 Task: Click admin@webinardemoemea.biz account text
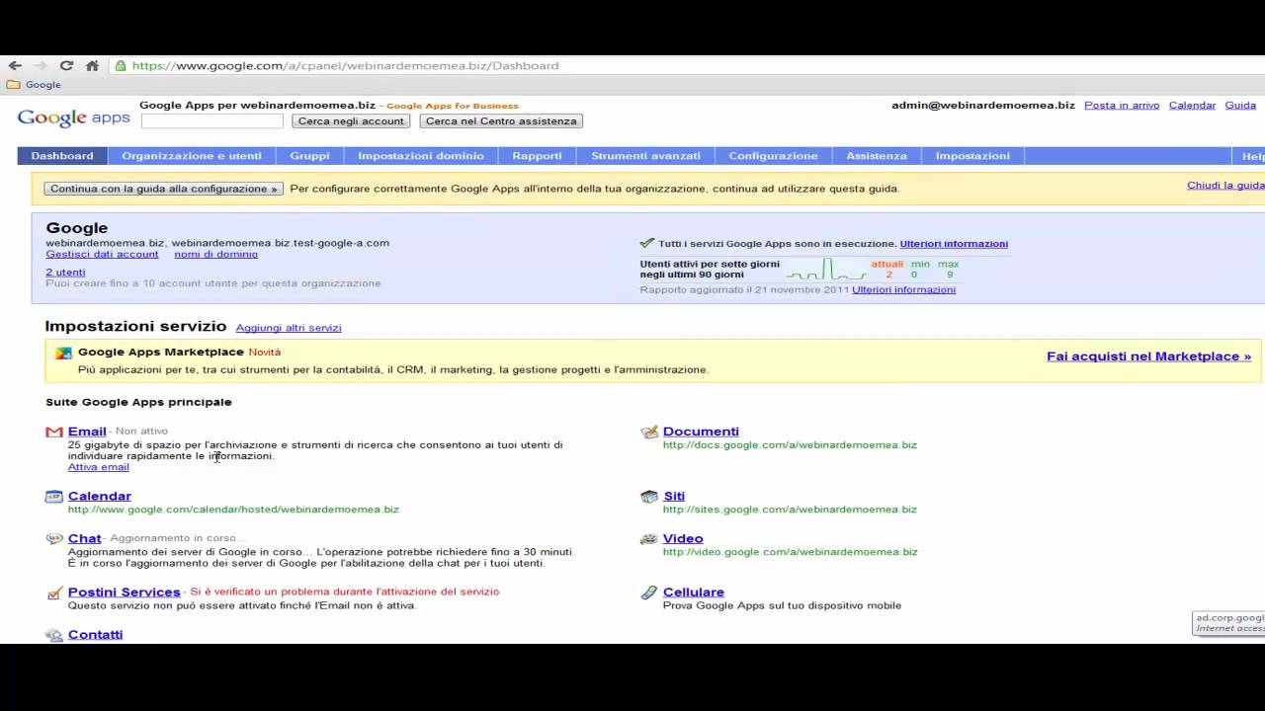[x=983, y=105]
